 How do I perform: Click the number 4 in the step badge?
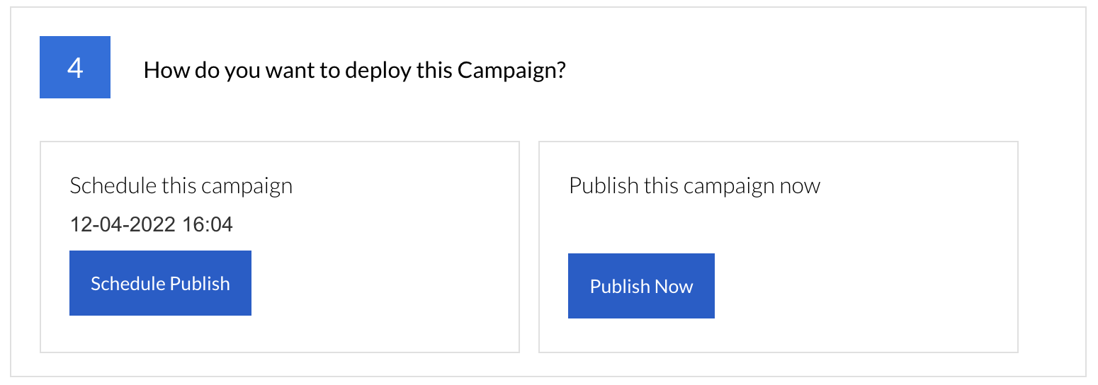tap(75, 68)
